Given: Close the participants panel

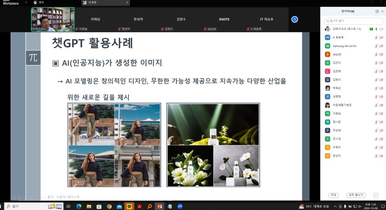Looking at the screenshot, I should click(382, 11).
